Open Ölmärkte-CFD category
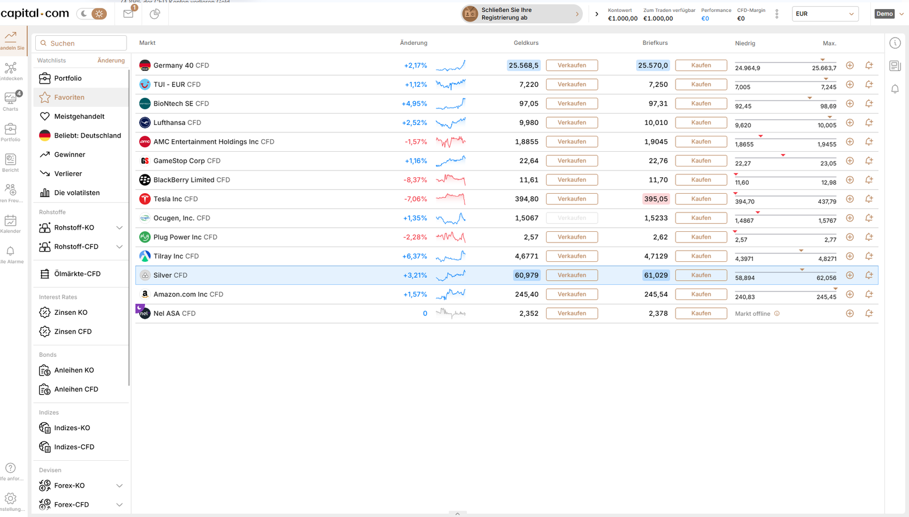This screenshot has width=909, height=517. 81,274
